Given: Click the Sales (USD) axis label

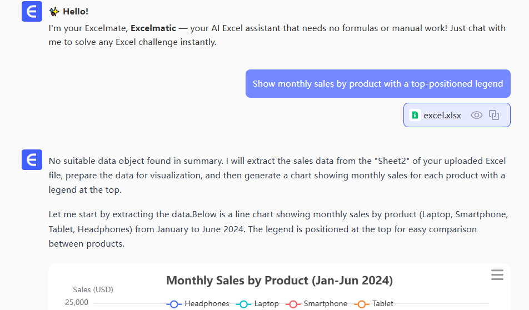Looking at the screenshot, I should tap(93, 289).
